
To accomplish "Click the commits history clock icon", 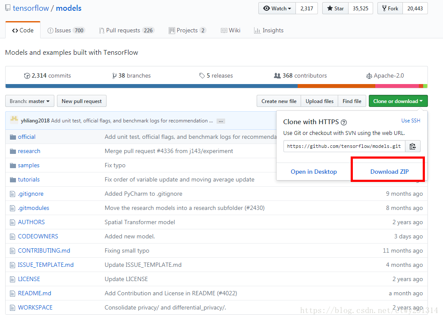I will tap(27, 76).
